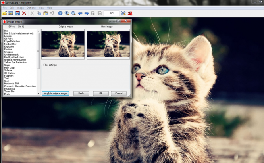Open the Options menu
The height and width of the screenshot is (163, 264).
point(31,8)
